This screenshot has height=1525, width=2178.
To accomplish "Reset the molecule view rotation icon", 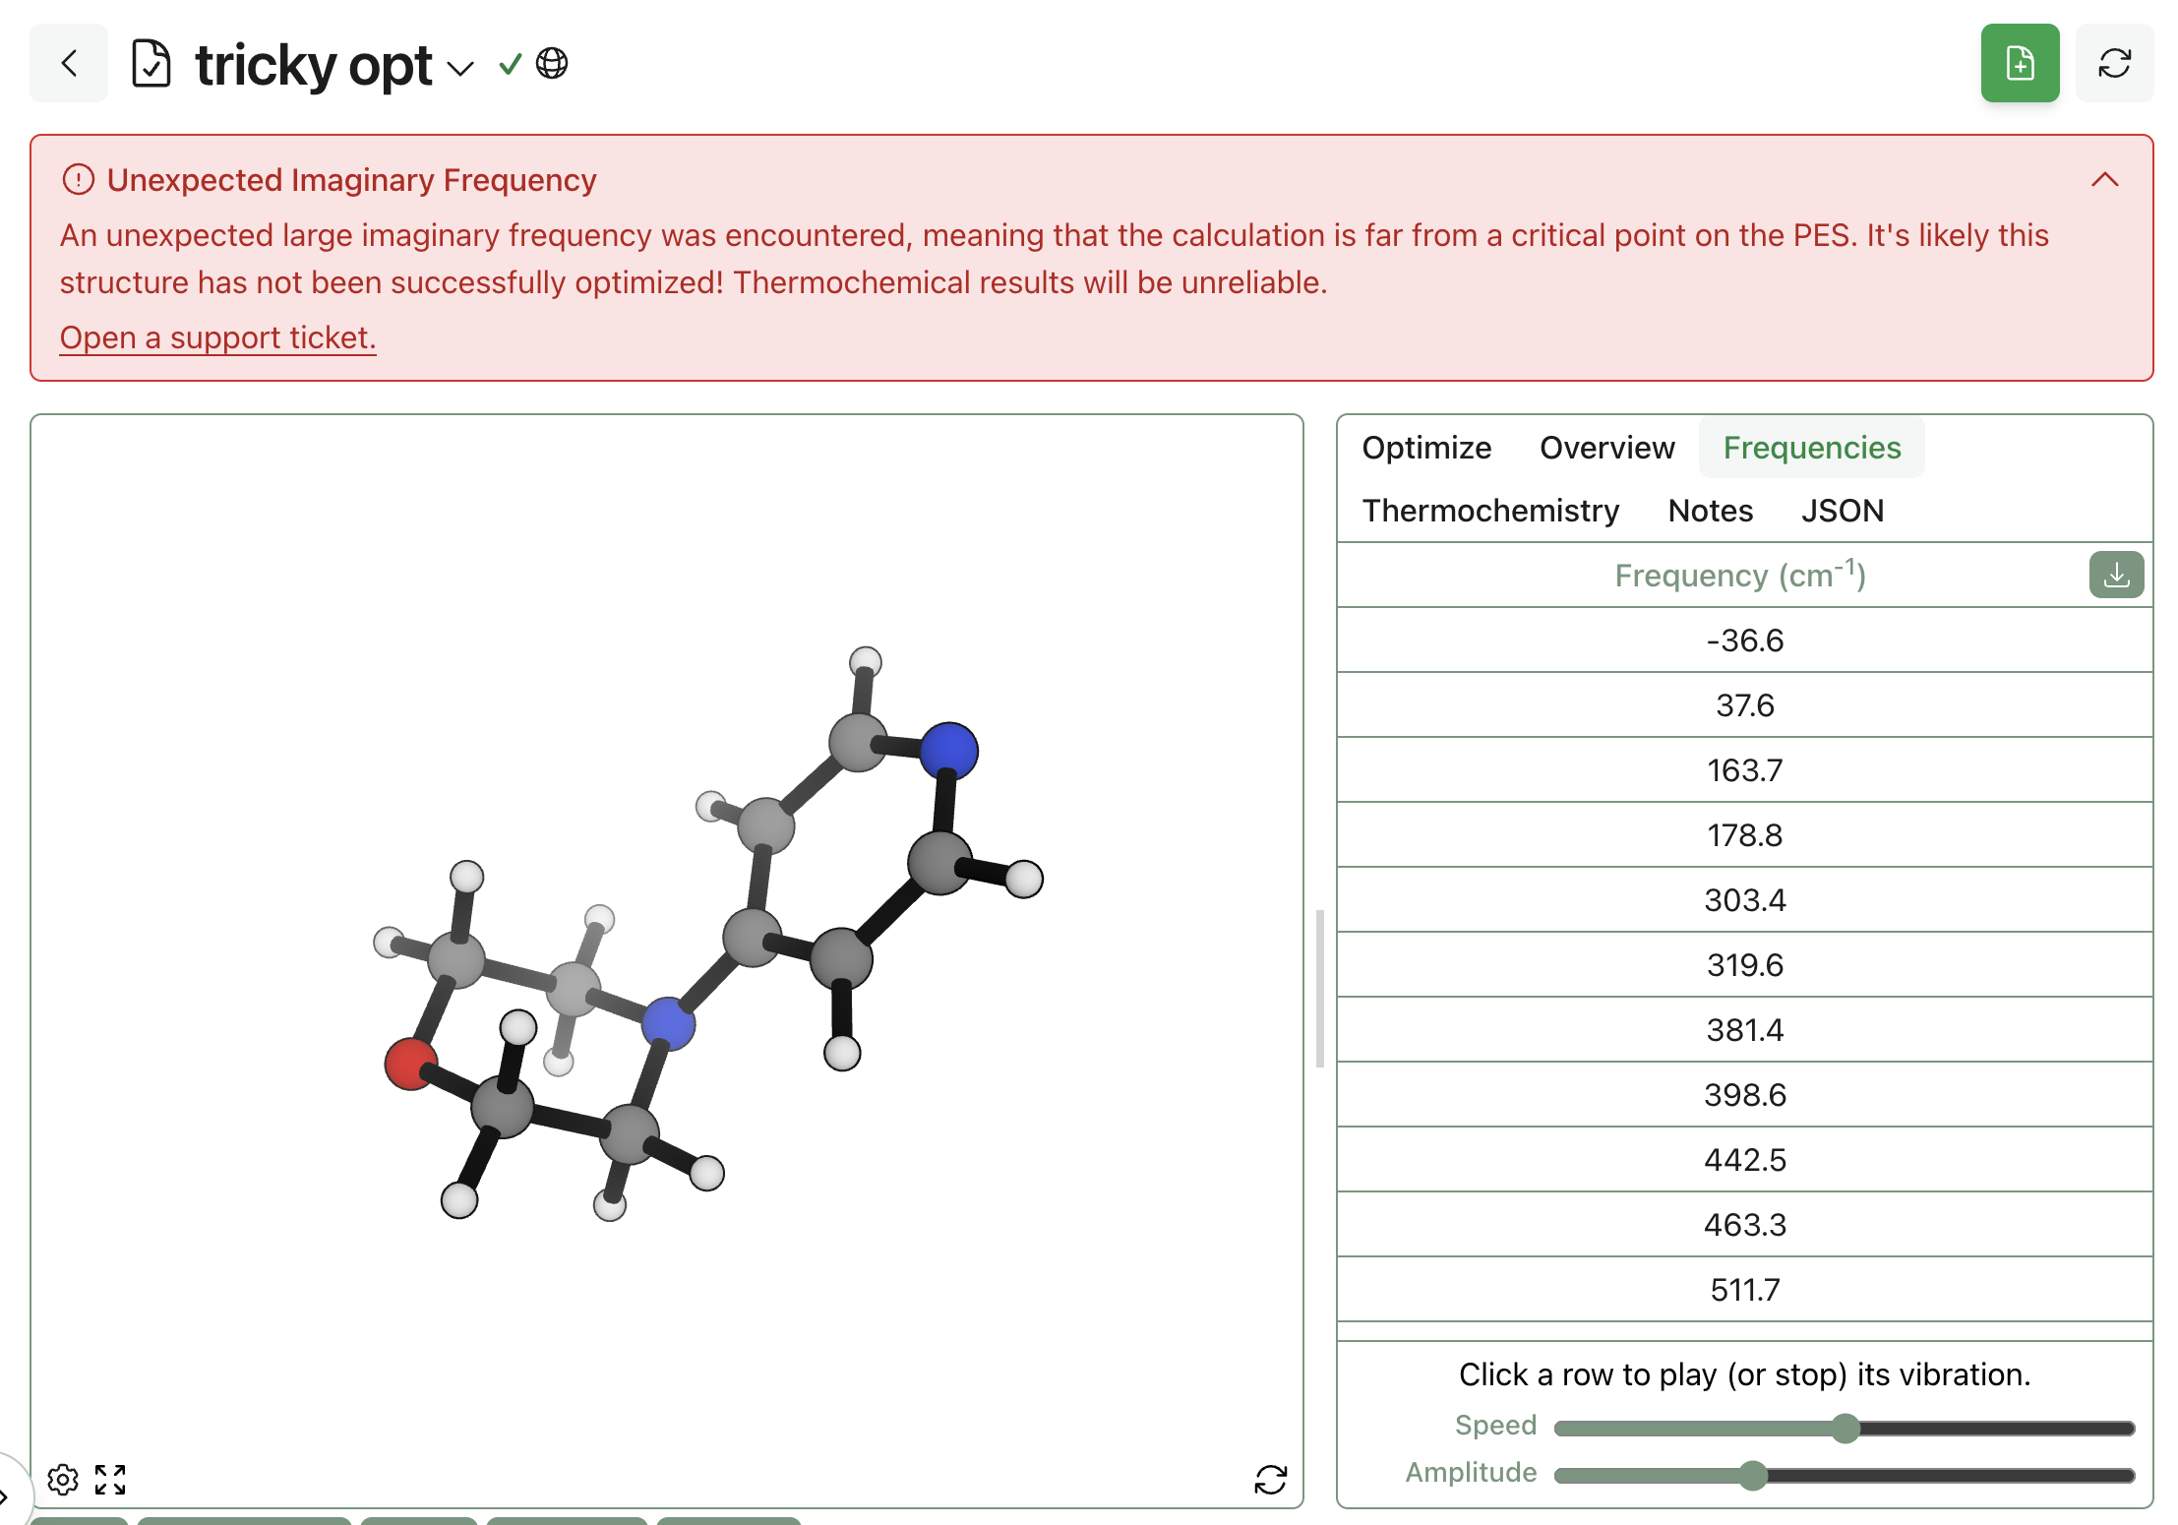I will point(1270,1479).
